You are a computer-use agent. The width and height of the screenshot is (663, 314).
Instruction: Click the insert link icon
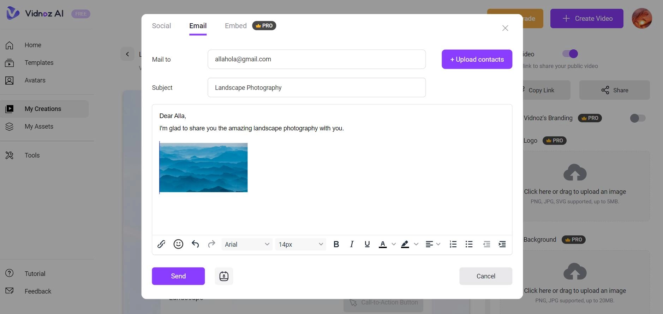161,244
